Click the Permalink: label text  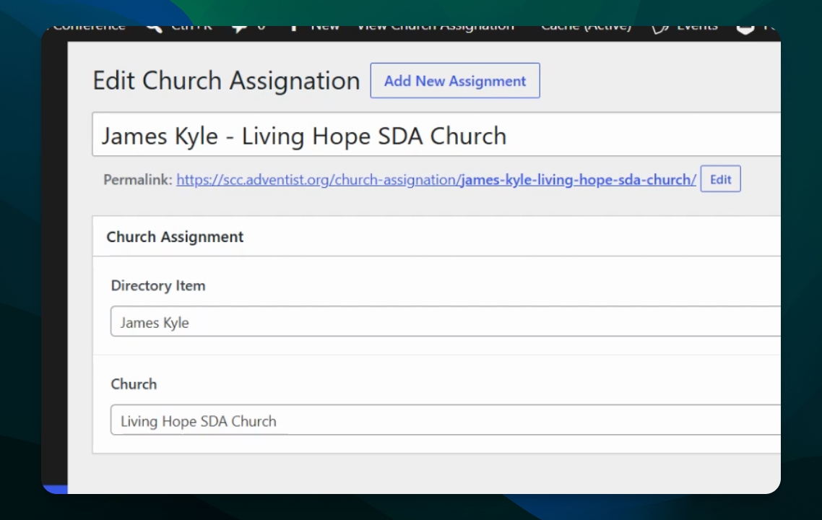tap(138, 180)
